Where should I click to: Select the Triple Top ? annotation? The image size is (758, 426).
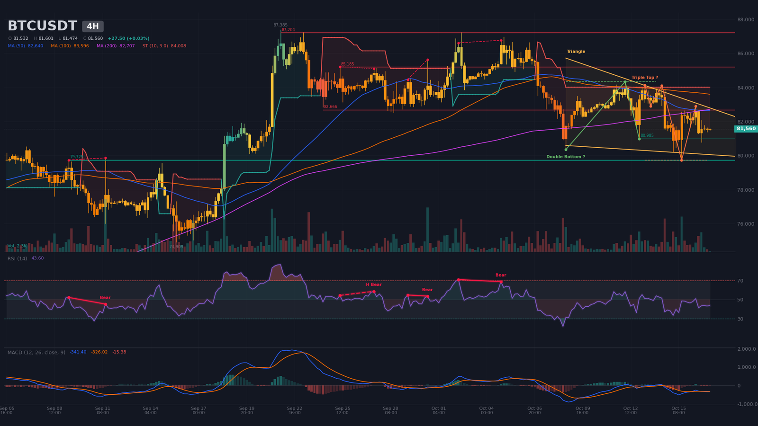[644, 78]
